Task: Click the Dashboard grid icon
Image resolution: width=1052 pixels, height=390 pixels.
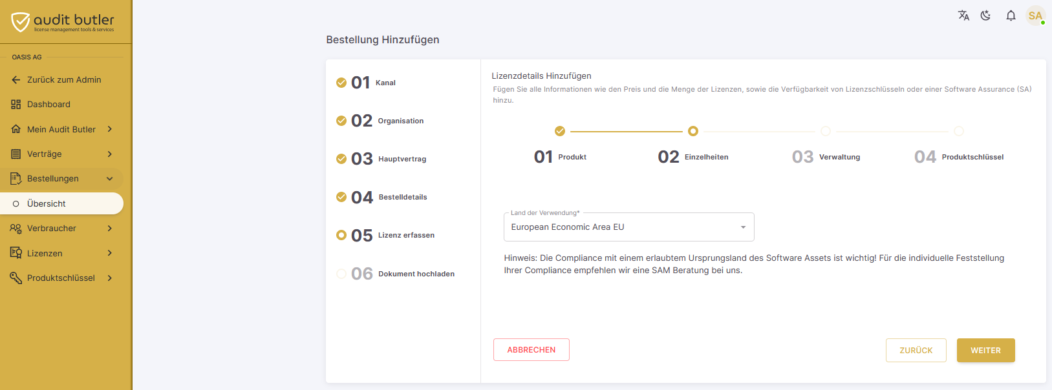Action: pyautogui.click(x=16, y=105)
